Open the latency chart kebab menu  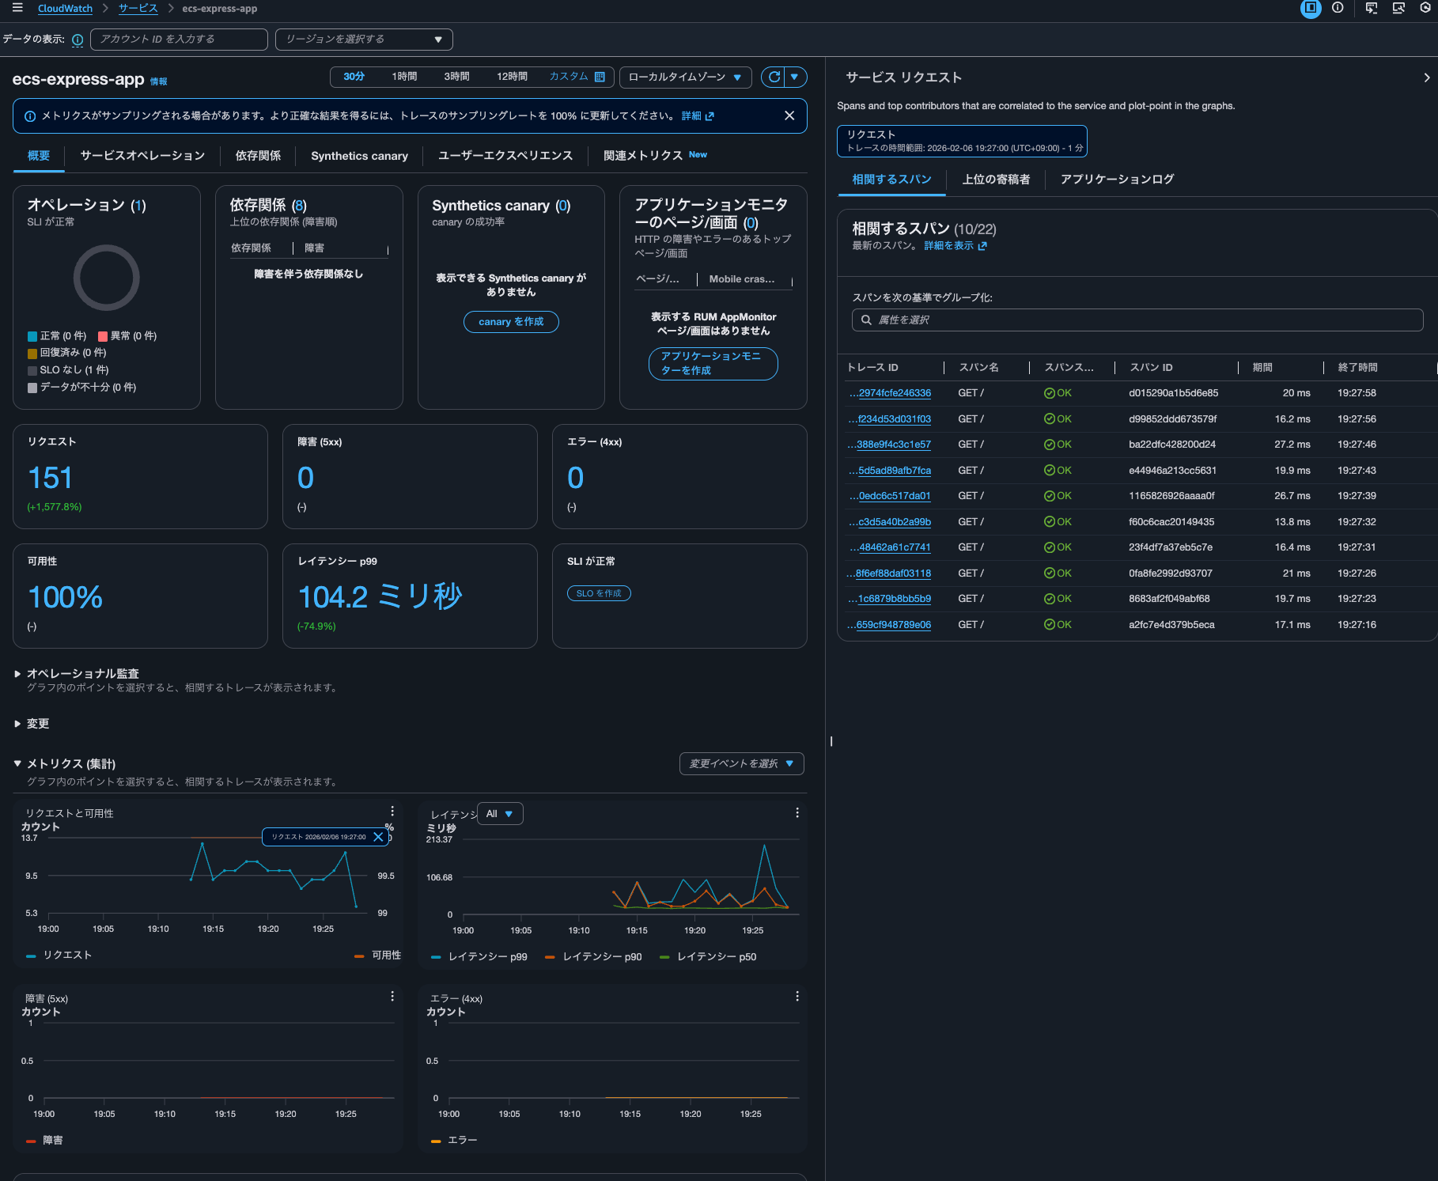coord(797,813)
